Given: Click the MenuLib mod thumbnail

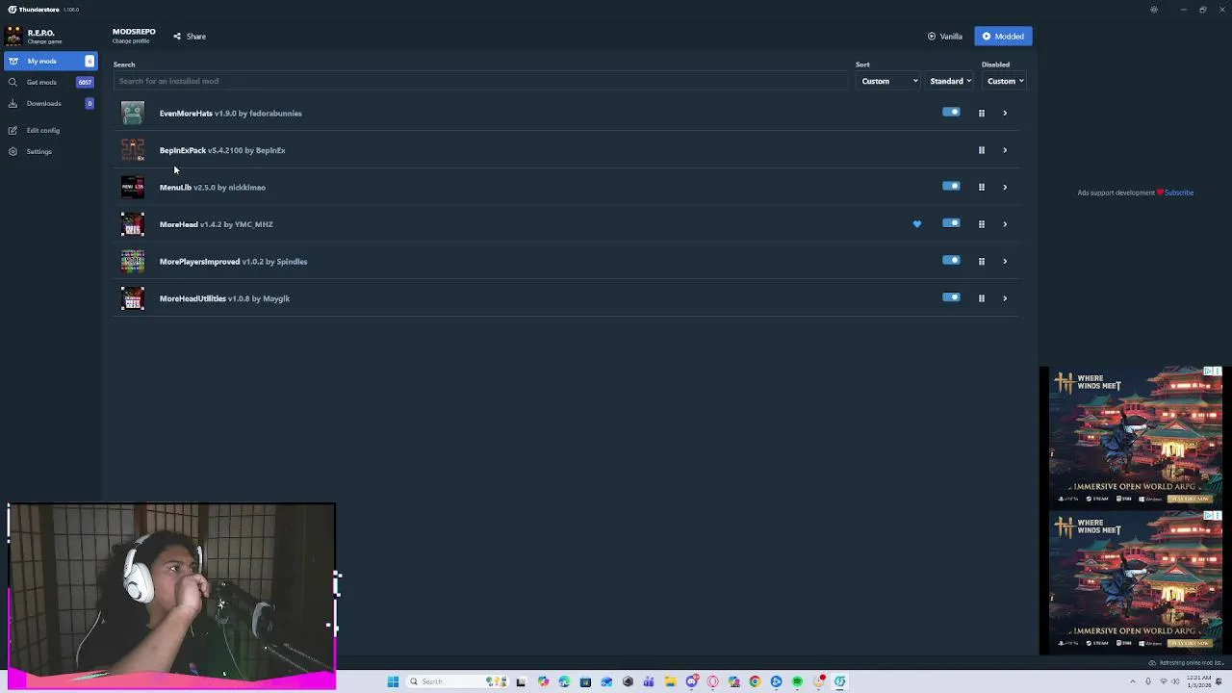Looking at the screenshot, I should 133,187.
